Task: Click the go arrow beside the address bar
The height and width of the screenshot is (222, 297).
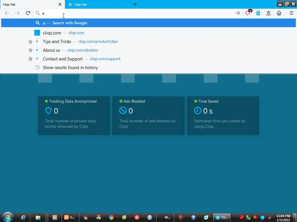Action: [x=237, y=13]
